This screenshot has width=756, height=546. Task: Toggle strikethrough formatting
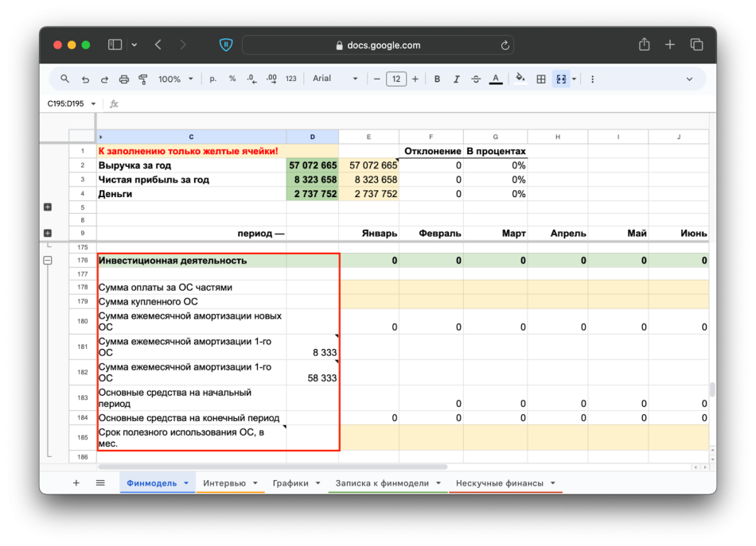click(x=476, y=79)
